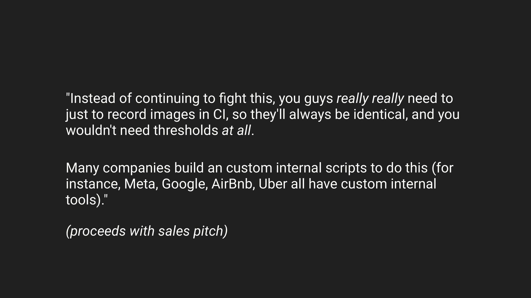Screen dimensions: 531x298
Task: Click the italic phrase "at all"
Action: pos(236,130)
